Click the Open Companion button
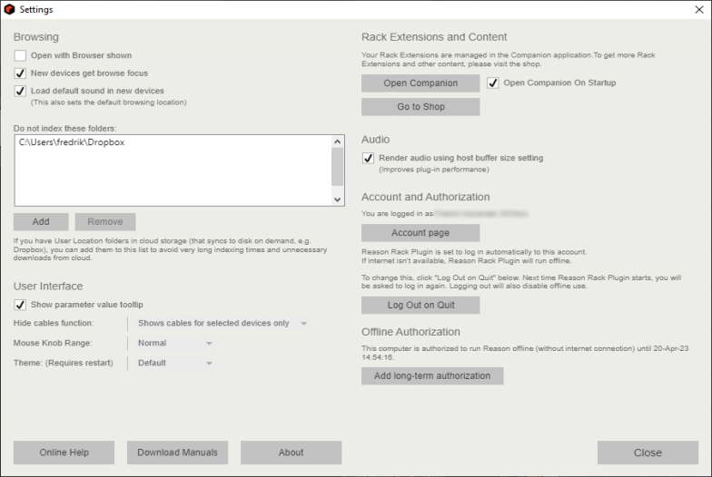Screen dimensions: 712x477 (420, 83)
